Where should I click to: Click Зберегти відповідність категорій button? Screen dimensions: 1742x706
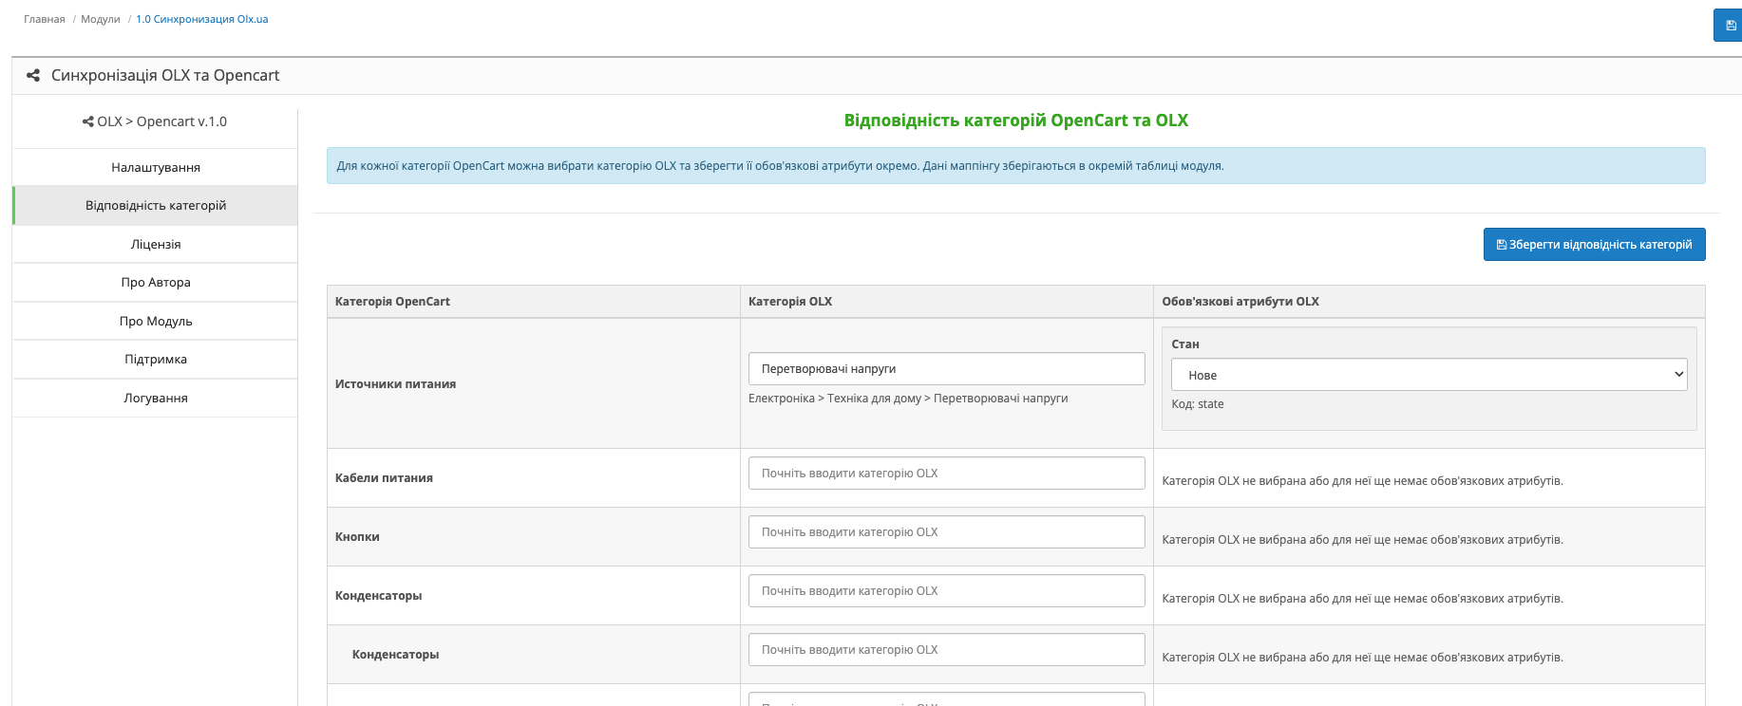1594,244
